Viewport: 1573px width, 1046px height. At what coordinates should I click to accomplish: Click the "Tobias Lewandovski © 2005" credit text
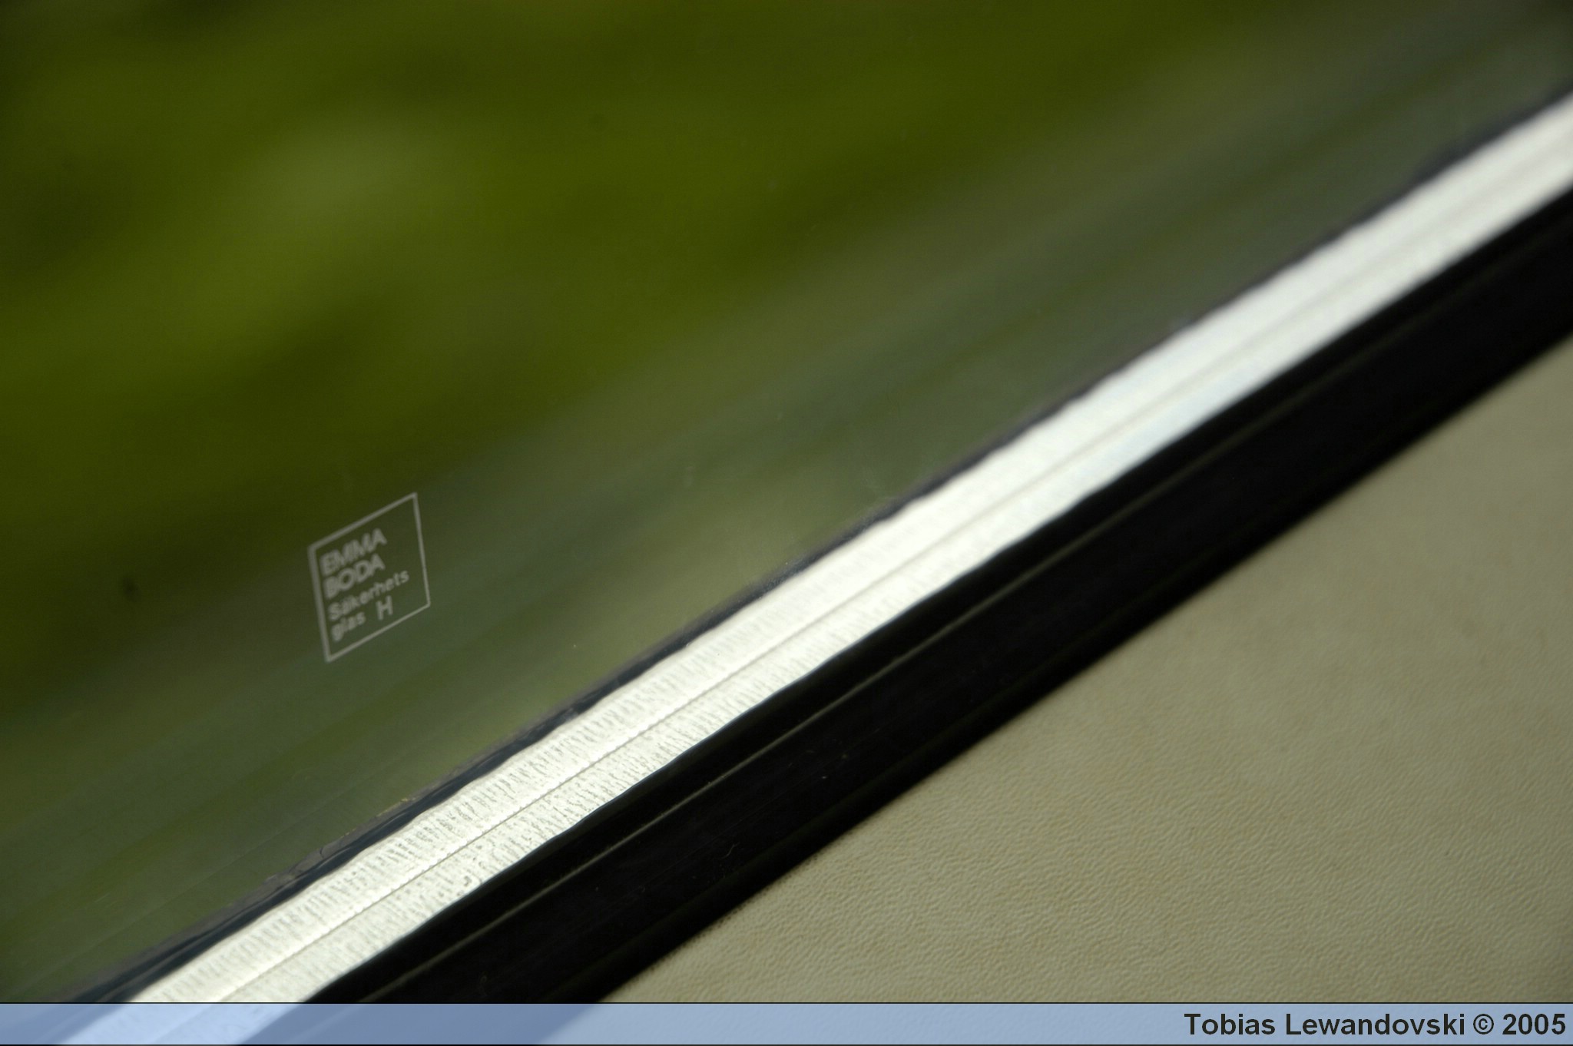tap(1374, 1024)
